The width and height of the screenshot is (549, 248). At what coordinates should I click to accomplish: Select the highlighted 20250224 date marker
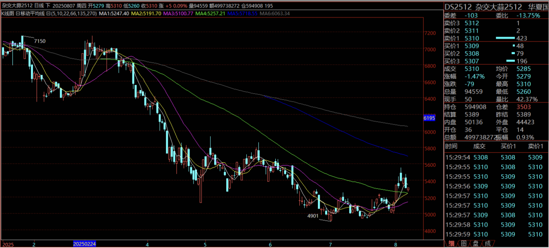click(85, 244)
